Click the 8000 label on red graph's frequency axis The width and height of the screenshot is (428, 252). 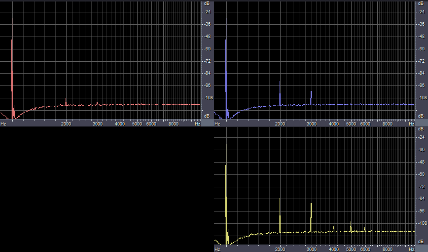174,124
